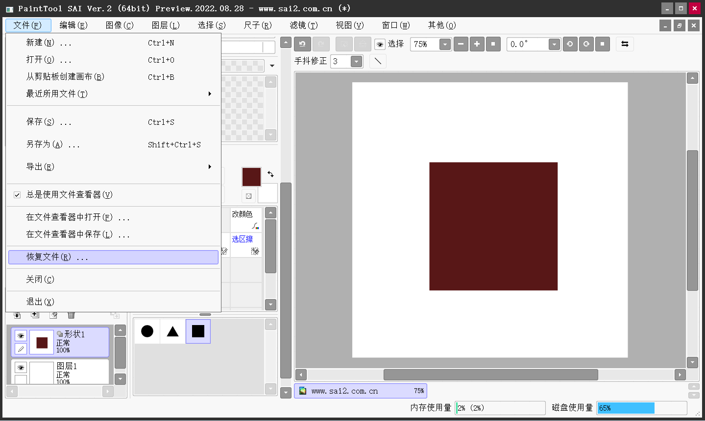705x421 pixels.
Task: Select 图层1 layer name
Action: [x=67, y=366]
